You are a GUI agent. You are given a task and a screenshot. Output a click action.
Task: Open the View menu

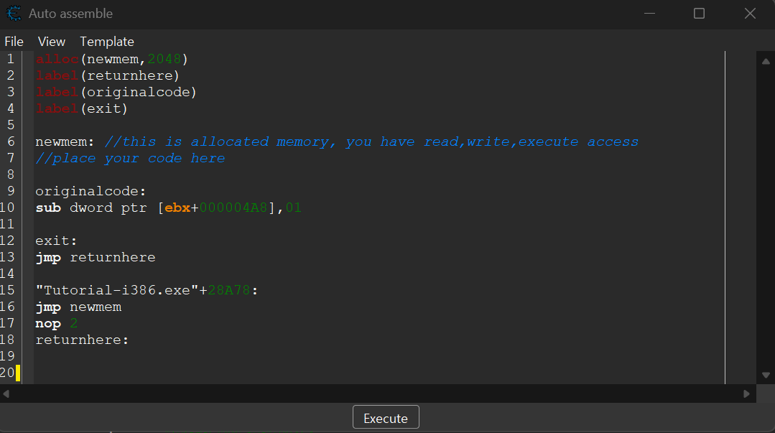pyautogui.click(x=52, y=42)
